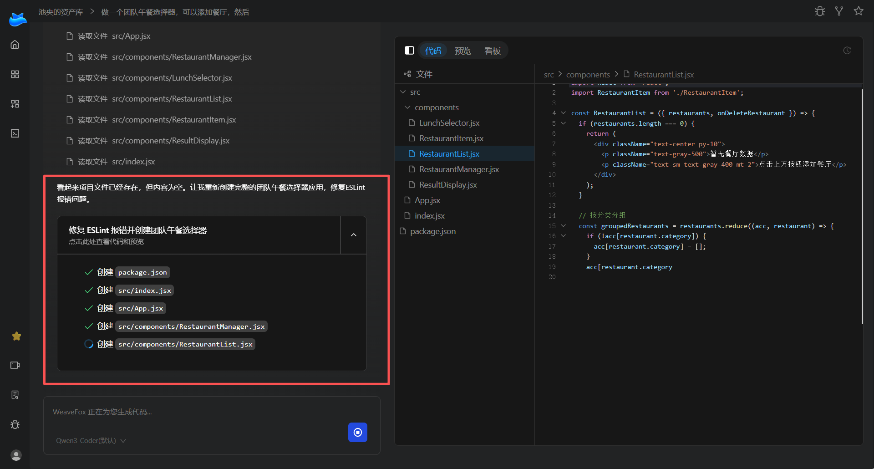
Task: Open the document search icon in sidebar
Action: (x=15, y=395)
